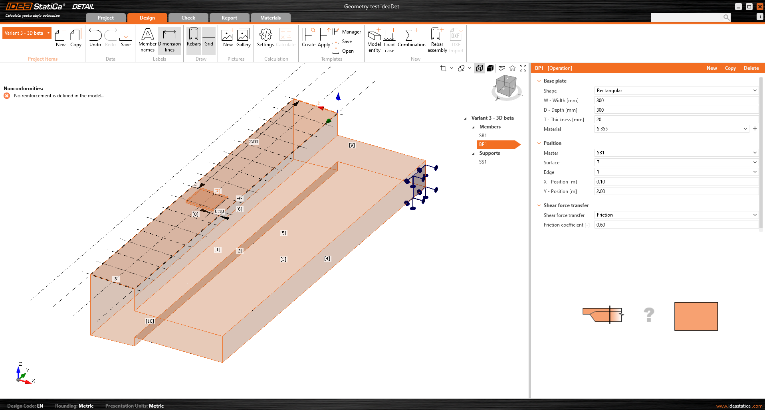Switch to the Check tab
The height and width of the screenshot is (410, 765).
[x=188, y=18]
